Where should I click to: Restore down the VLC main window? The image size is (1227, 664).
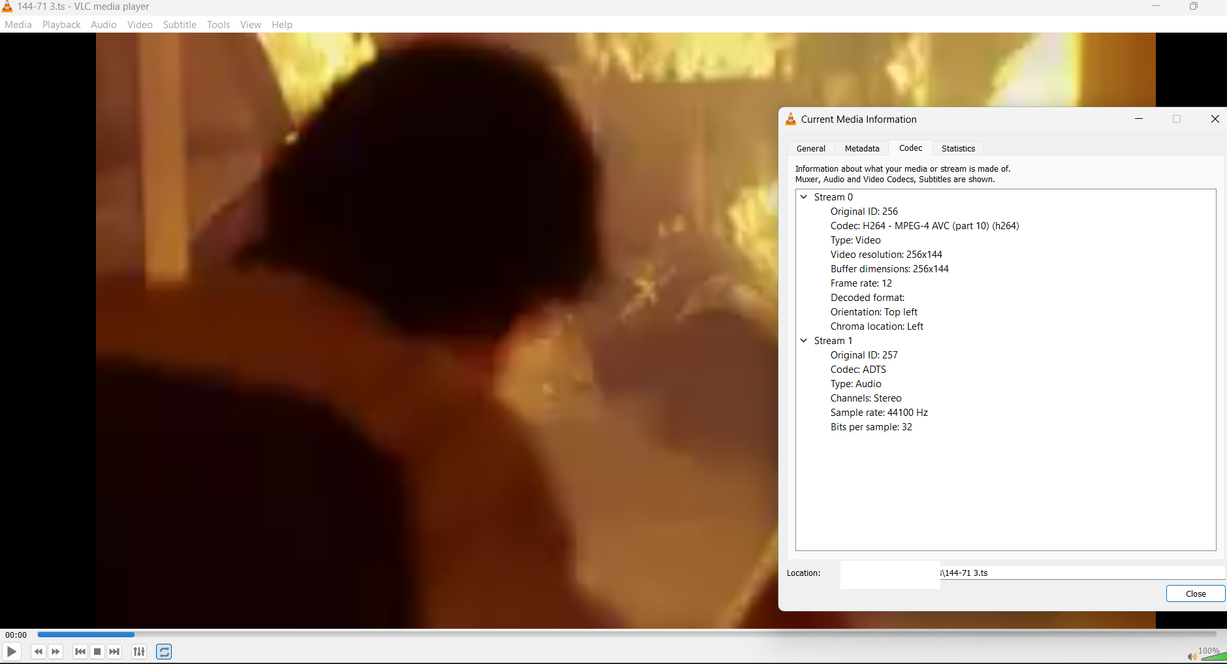(1193, 7)
